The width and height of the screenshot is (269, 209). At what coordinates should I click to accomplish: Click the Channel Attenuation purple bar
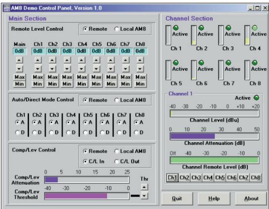point(192,136)
